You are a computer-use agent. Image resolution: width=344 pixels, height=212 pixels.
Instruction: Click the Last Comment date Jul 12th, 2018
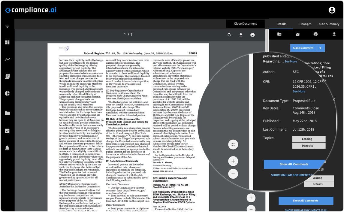[x=303, y=129]
